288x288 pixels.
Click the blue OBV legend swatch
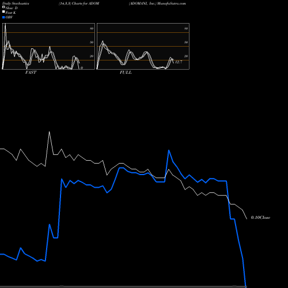point(3,17)
